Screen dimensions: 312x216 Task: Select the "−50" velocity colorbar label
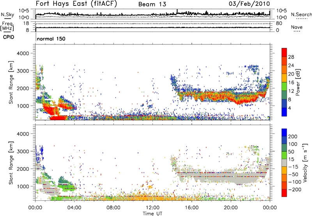tap(293, 174)
